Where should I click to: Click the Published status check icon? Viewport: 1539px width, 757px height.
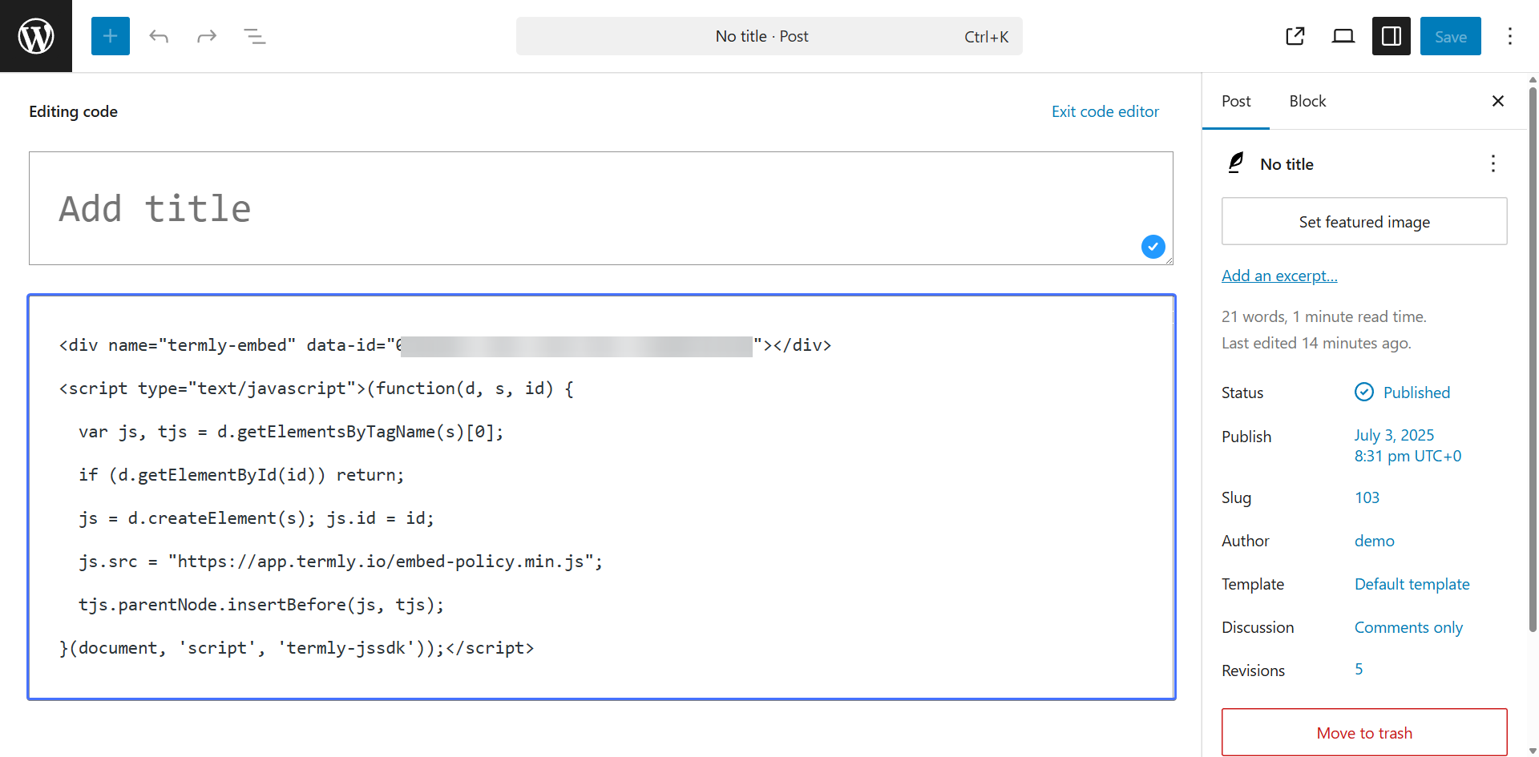click(x=1364, y=392)
